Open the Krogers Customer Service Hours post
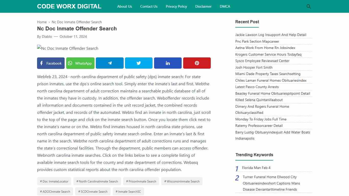The image size is (349, 196). 268,54
